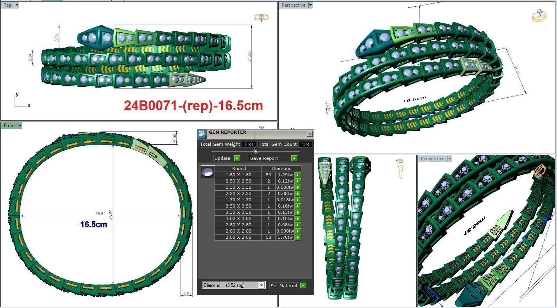The image size is (557, 308).
Task: Click the Round column header
Action: 239,168
